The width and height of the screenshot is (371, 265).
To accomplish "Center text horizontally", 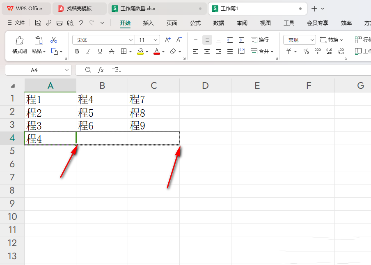I will coord(207,51).
